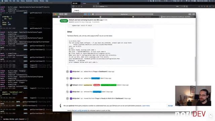
Task: Click home icon in back browser window toolbar
Action: (x=81, y=6)
